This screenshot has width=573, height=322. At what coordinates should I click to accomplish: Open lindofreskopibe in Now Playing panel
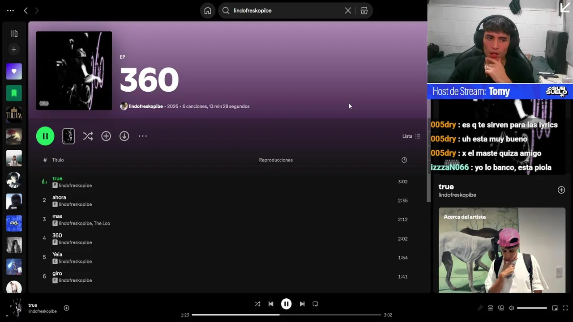coord(457,195)
